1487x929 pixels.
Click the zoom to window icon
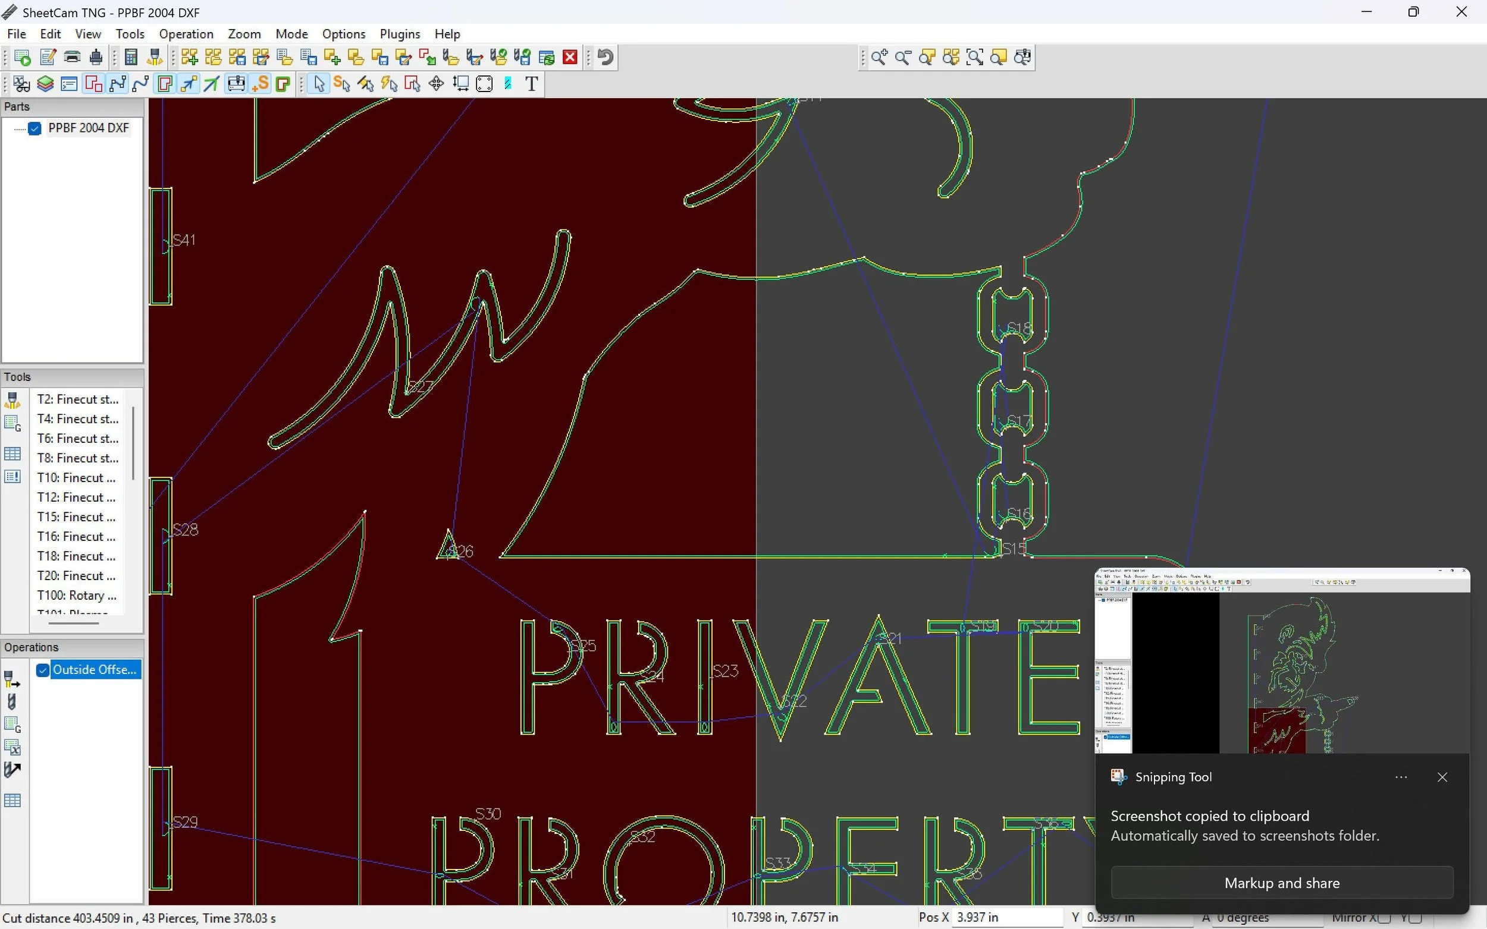pyautogui.click(x=974, y=57)
